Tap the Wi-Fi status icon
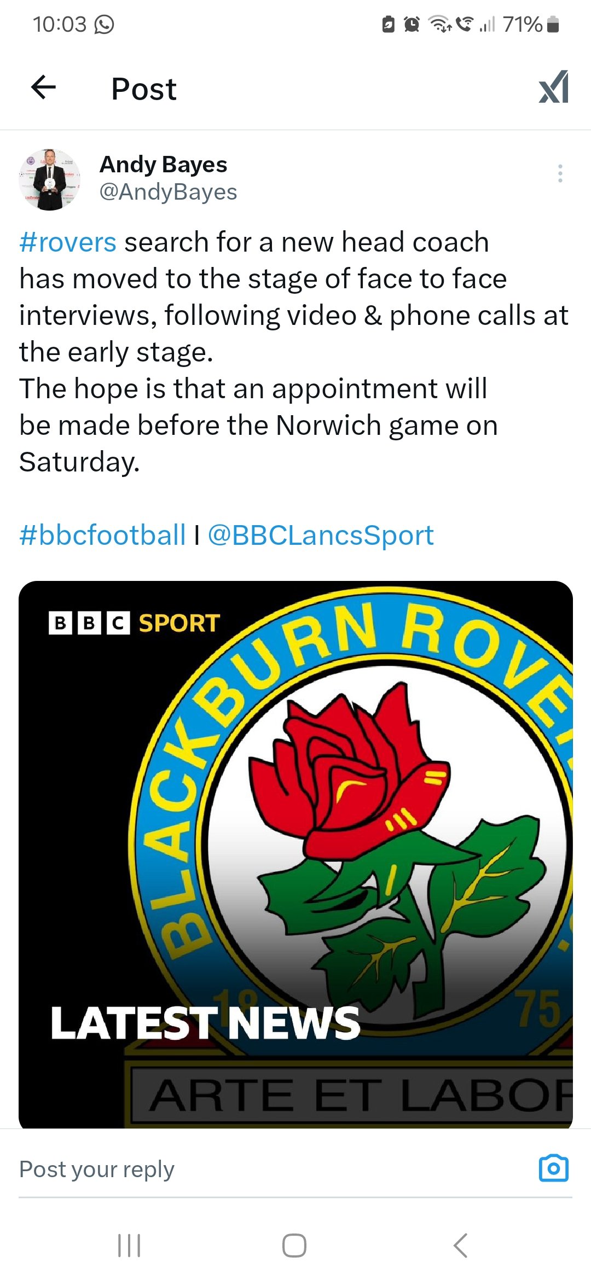Image resolution: width=591 pixels, height=1280 pixels. click(439, 24)
